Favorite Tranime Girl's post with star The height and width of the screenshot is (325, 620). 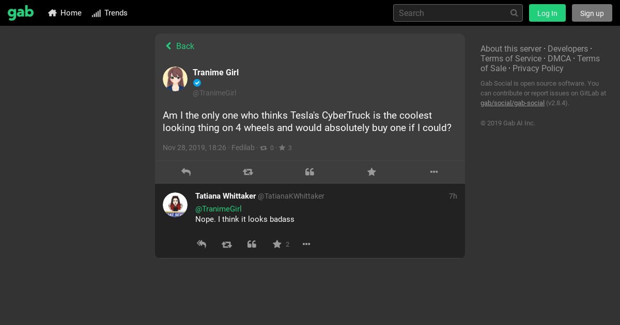371,172
